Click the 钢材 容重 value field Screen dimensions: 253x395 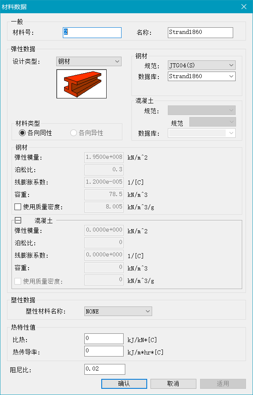[104, 194]
